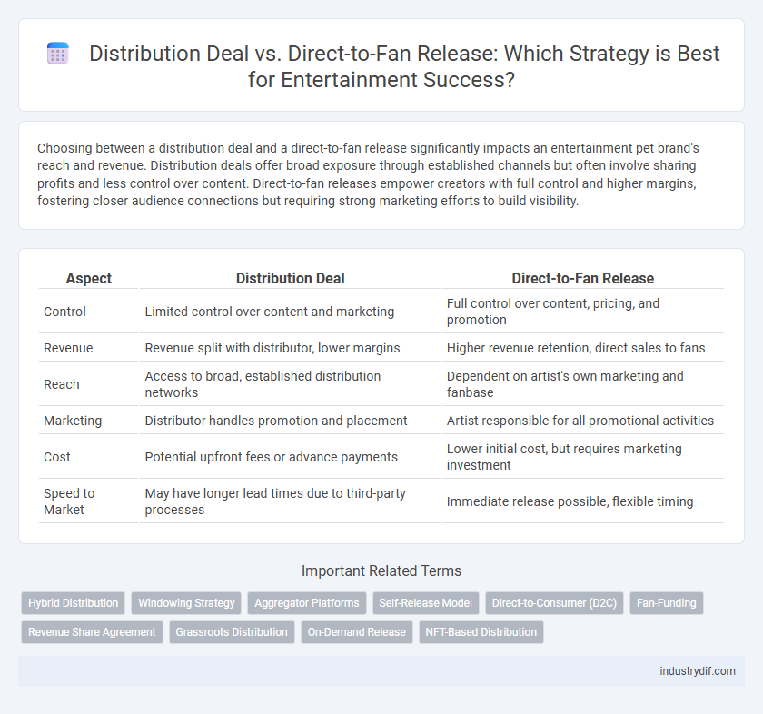The width and height of the screenshot is (763, 714).
Task: Select 'Revenue split with distributor, lower margins' cell
Action: pyautogui.click(x=290, y=348)
